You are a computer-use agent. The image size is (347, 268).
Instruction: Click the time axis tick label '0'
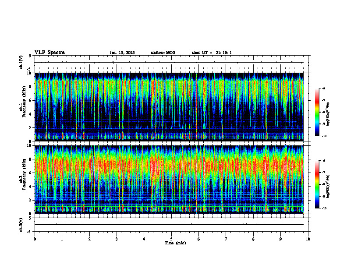pos(35,239)
